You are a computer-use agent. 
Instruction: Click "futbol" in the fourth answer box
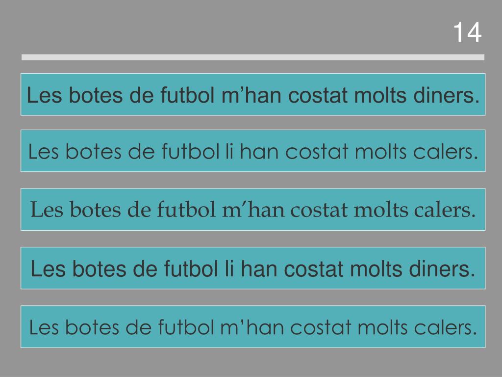pyautogui.click(x=189, y=269)
